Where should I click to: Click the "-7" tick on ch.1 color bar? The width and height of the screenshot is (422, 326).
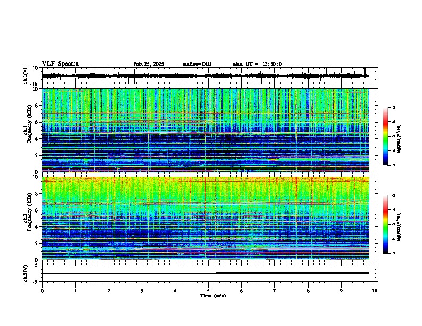click(x=393, y=165)
